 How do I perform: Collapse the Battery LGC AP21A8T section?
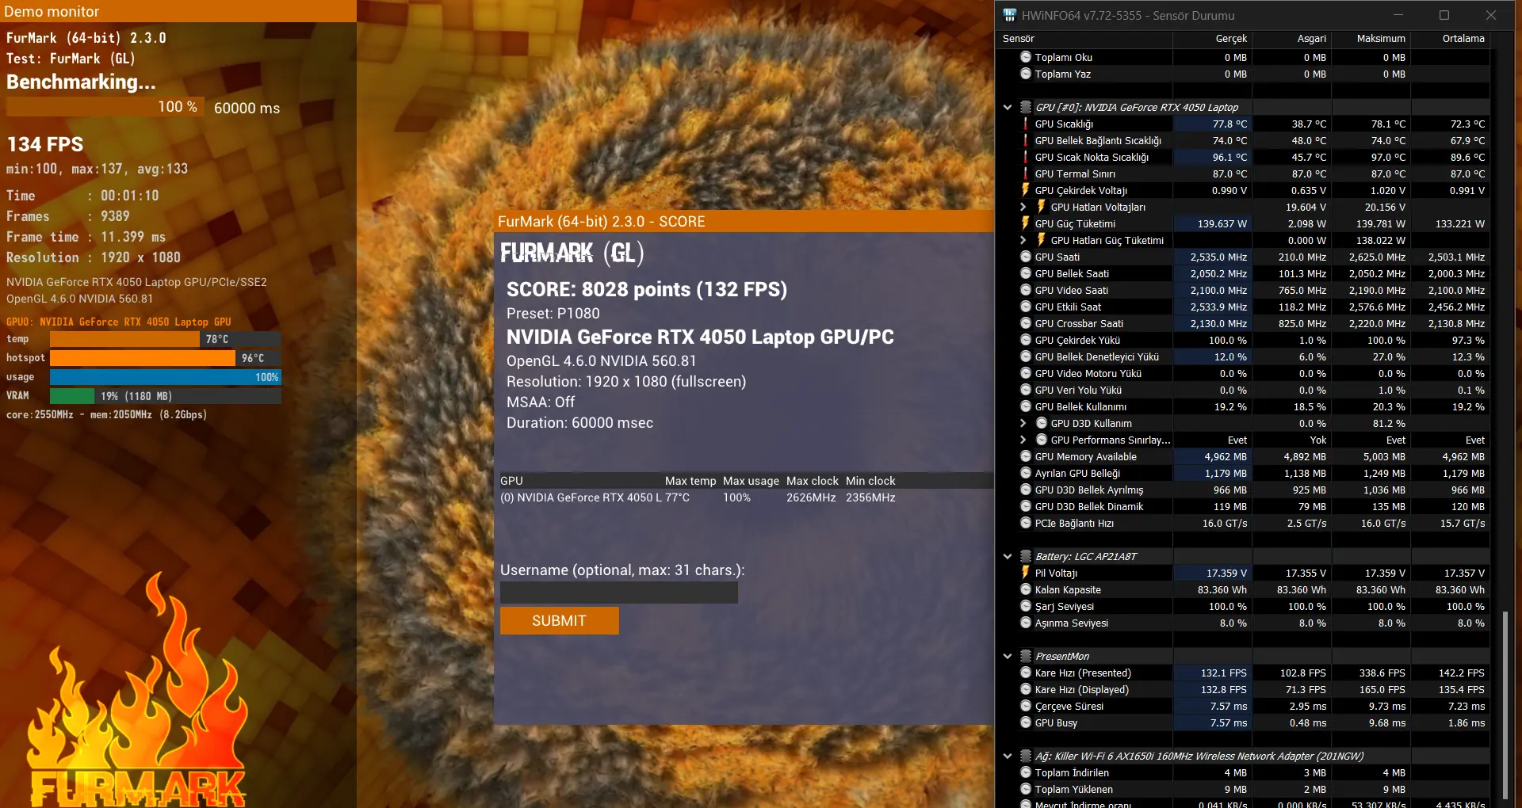pyautogui.click(x=1008, y=557)
